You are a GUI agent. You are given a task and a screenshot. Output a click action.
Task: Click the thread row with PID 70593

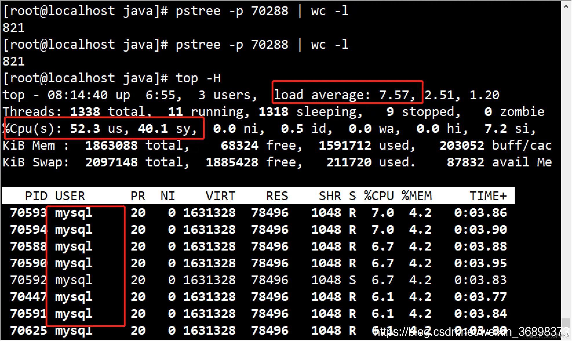28,213
